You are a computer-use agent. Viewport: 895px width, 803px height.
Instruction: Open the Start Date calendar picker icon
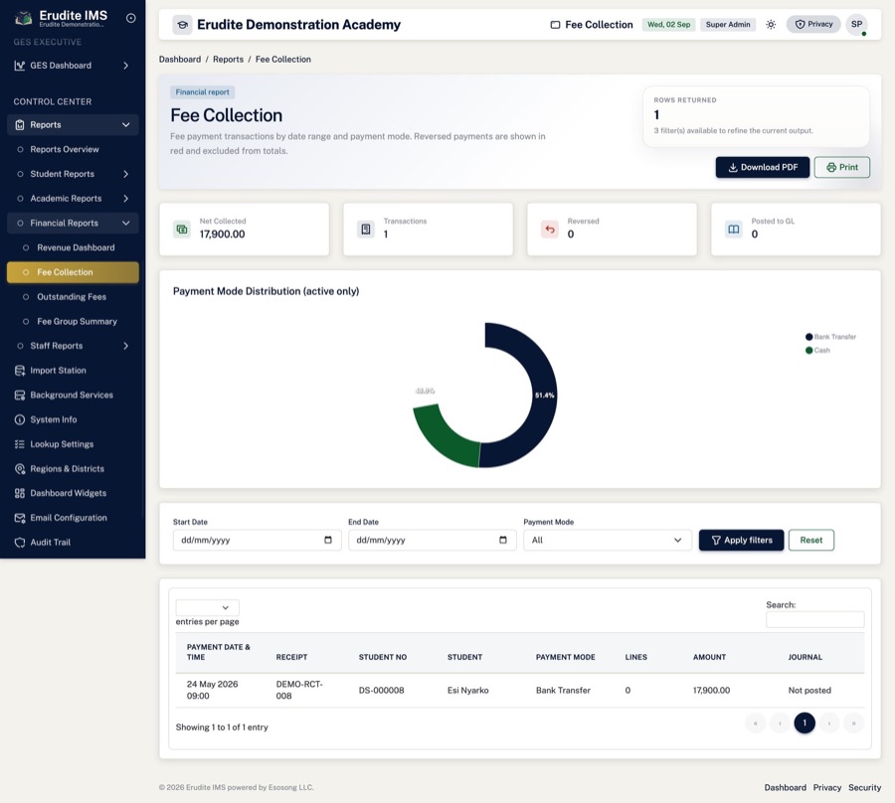tap(327, 540)
